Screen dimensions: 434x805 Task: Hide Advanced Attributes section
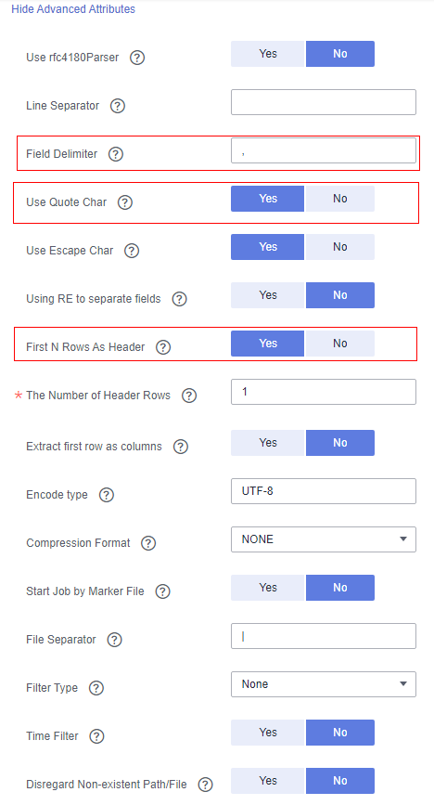(73, 9)
